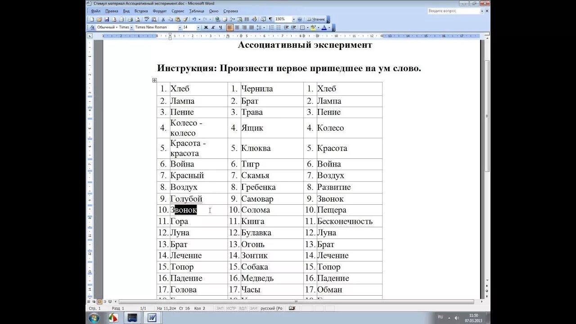This screenshot has width=576, height=324.
Task: Activate the Format Painter brush
Action: pos(185,19)
